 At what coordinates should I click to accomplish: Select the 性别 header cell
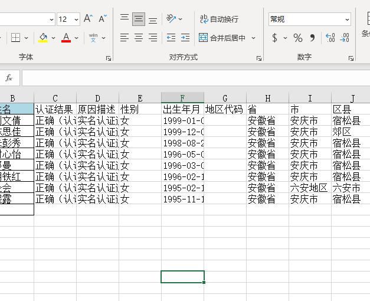click(x=140, y=109)
